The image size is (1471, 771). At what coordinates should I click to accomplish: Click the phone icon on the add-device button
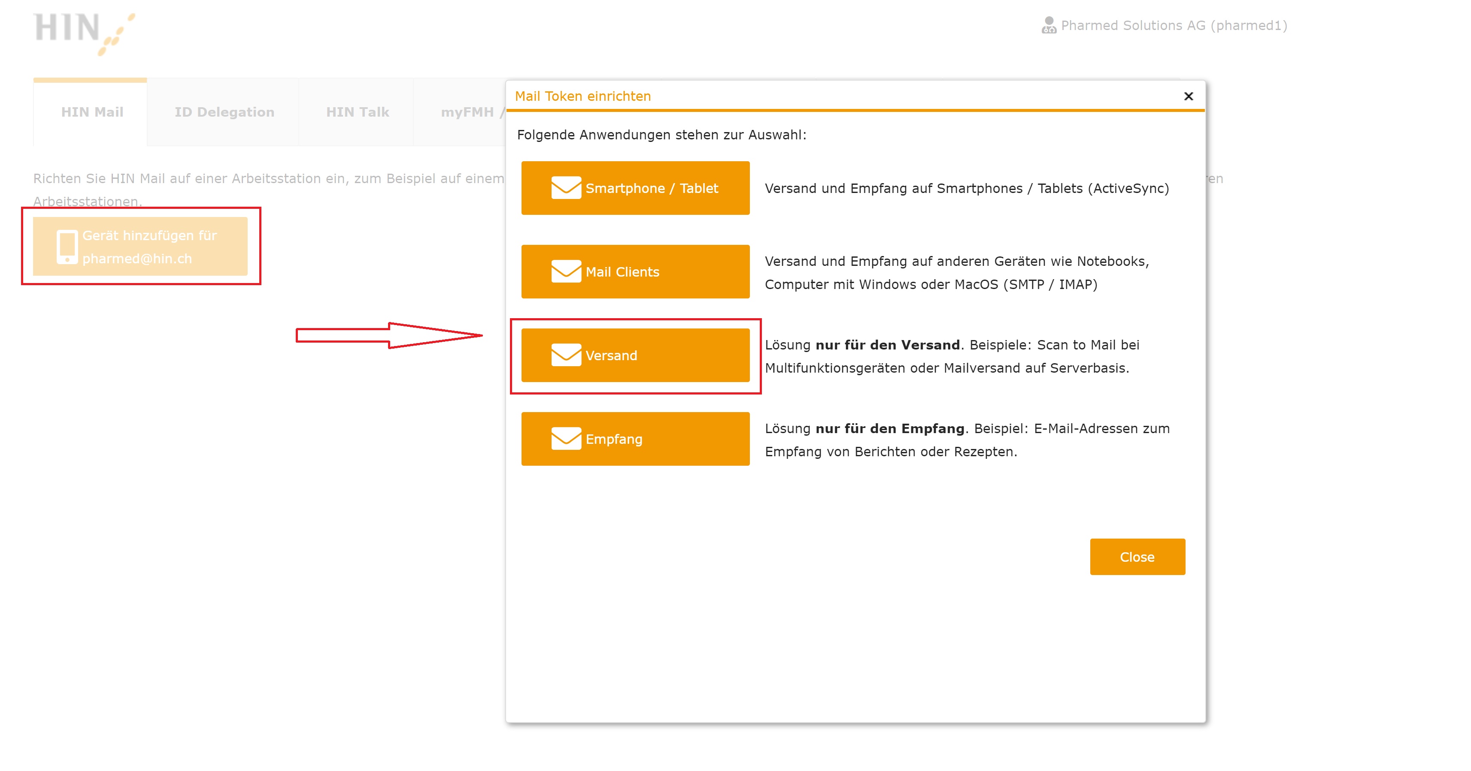pos(67,247)
